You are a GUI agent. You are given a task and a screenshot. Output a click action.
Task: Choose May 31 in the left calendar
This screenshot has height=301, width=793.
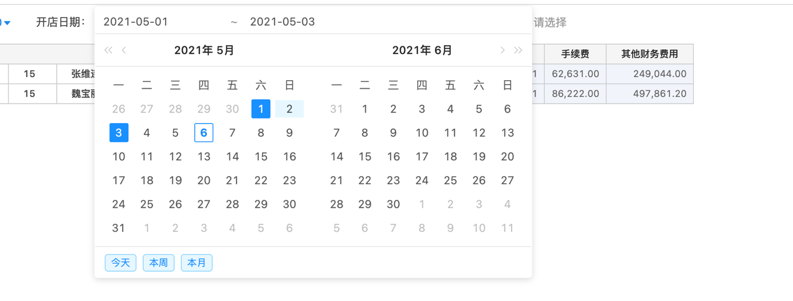(x=119, y=228)
